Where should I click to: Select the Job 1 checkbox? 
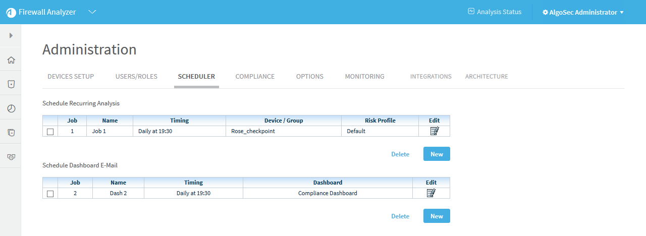tap(50, 132)
